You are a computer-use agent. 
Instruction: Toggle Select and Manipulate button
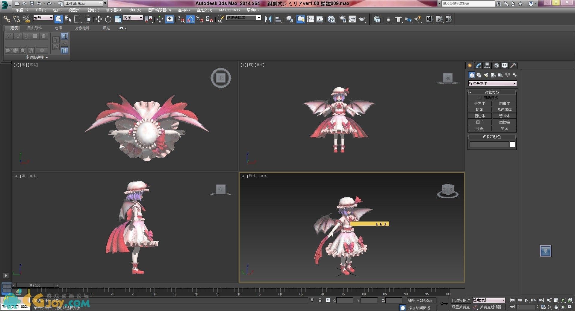point(160,19)
